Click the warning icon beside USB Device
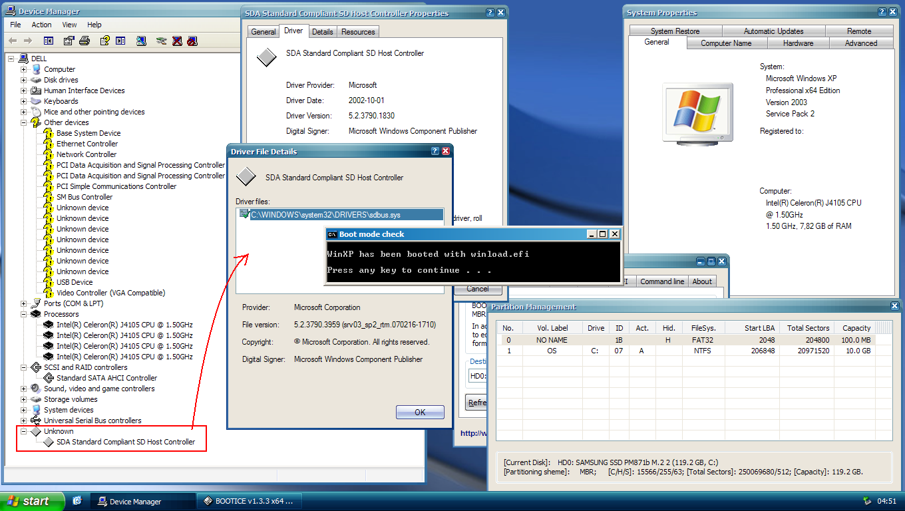Viewport: 905px width, 511px height. pos(49,282)
